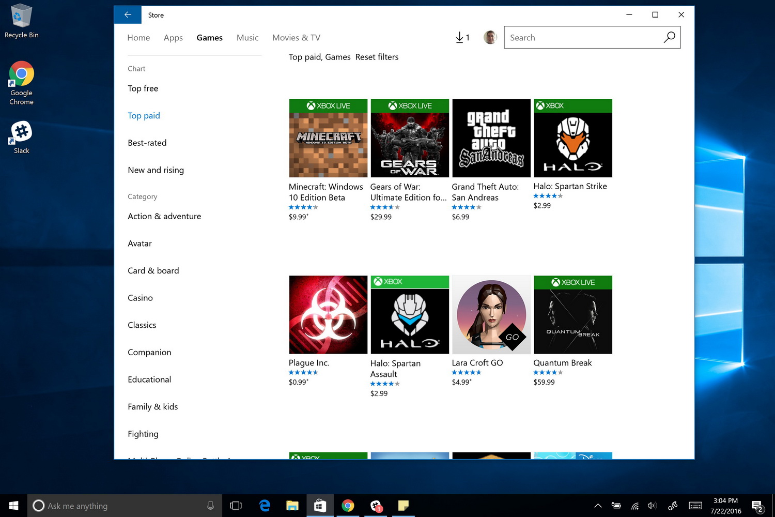
Task: Filter by Avatar category
Action: pos(139,244)
